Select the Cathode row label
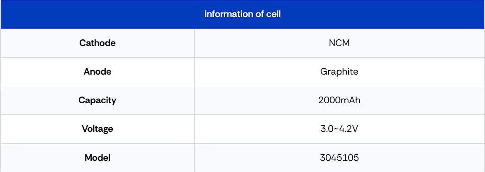Screen dimensions: 485x172 click(x=97, y=43)
